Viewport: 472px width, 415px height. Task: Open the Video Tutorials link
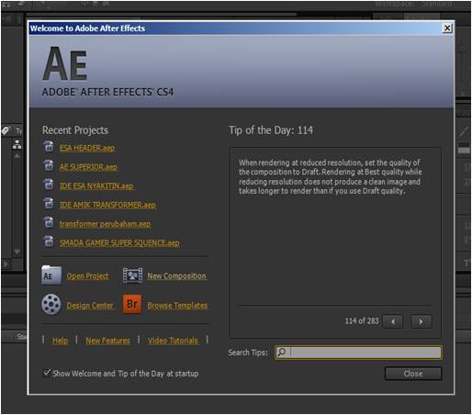[173, 341]
